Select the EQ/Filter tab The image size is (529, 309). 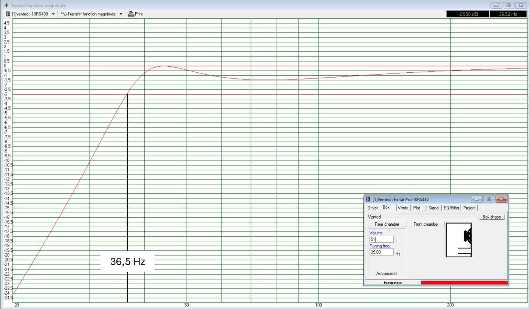pyautogui.click(x=452, y=208)
